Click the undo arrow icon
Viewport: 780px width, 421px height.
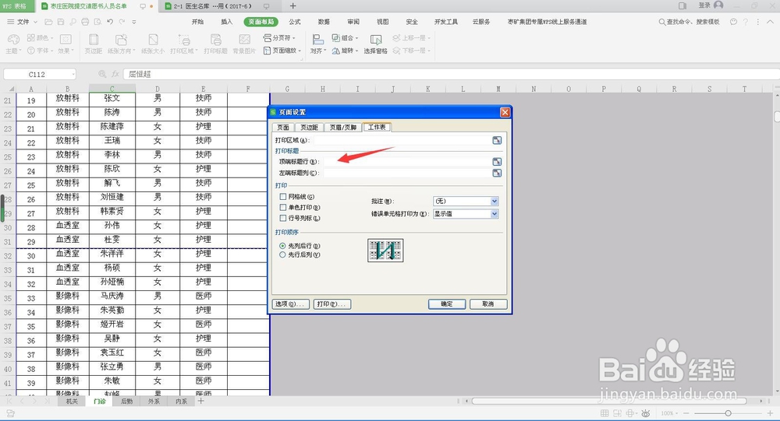pos(110,22)
